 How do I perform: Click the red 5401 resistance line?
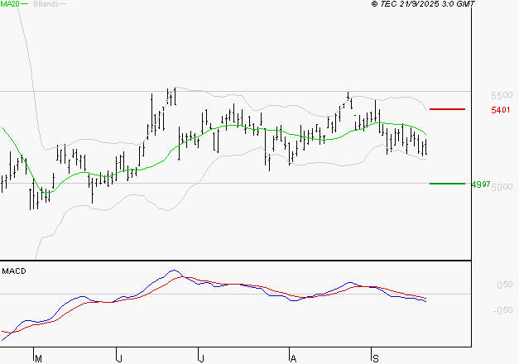[447, 109]
